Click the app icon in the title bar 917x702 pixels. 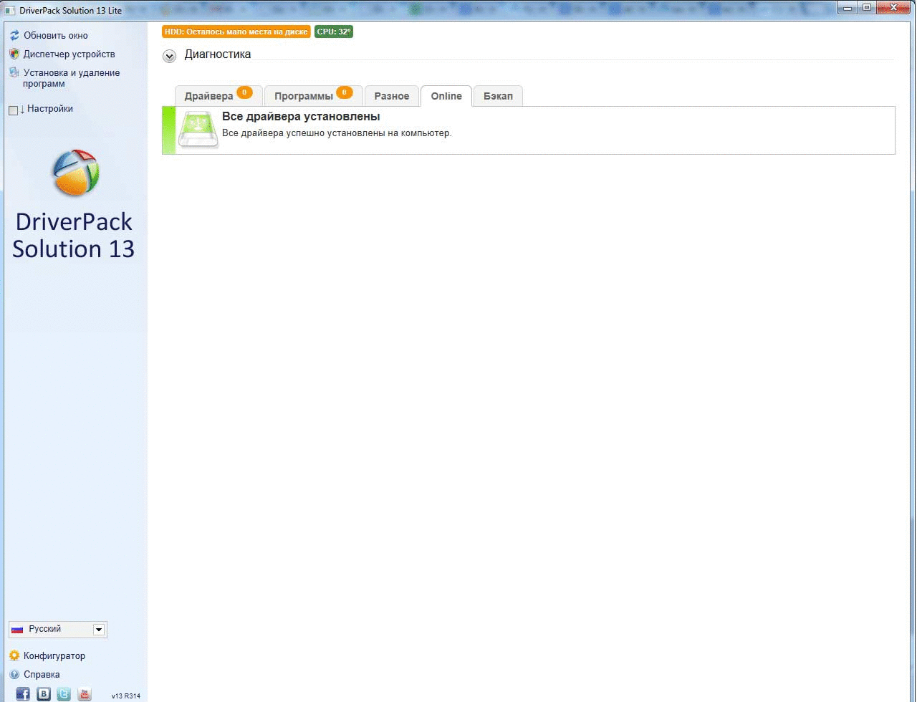pyautogui.click(x=10, y=10)
